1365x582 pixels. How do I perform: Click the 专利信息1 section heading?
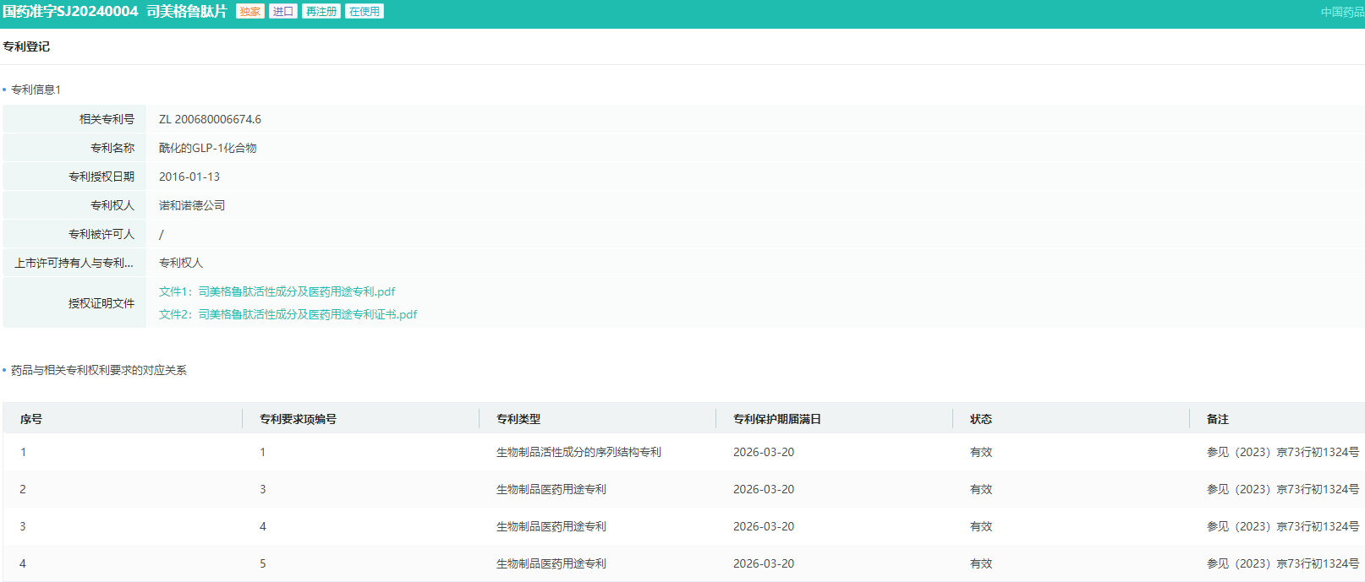(36, 90)
